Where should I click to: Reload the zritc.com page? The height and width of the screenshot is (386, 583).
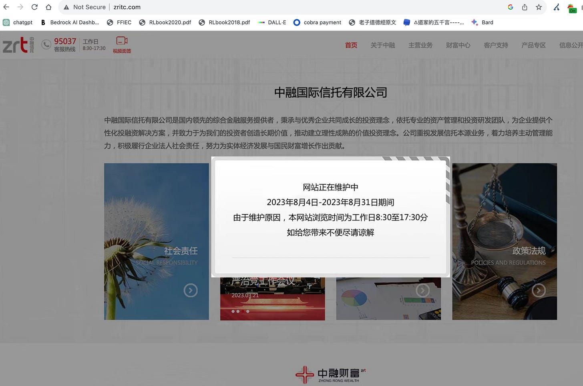pyautogui.click(x=34, y=7)
